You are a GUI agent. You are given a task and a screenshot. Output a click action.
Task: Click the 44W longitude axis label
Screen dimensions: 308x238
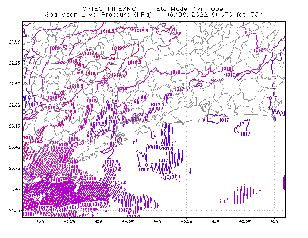(x=157, y=221)
